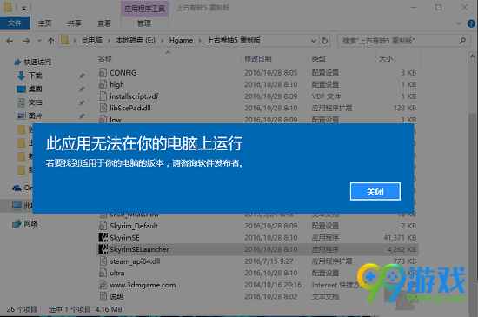478x317 pixels.
Task: Select the www.3dmgame.com shortcut icon
Action: (103, 285)
